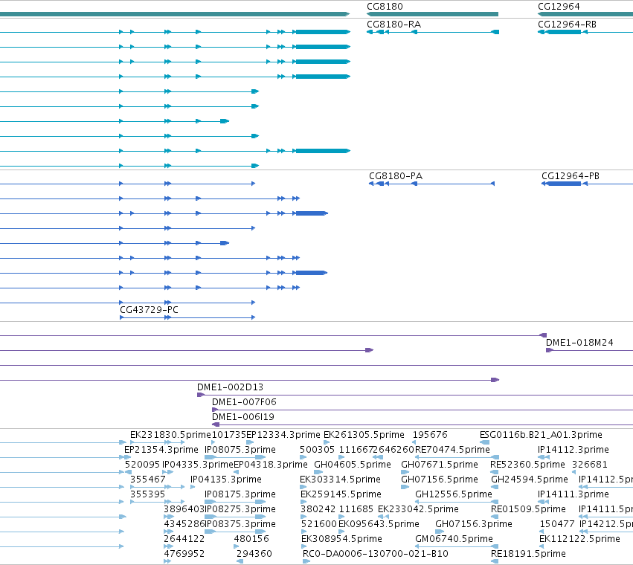Select EP12334.3prime EST
Viewport: 633px width, 565px height.
(283, 435)
